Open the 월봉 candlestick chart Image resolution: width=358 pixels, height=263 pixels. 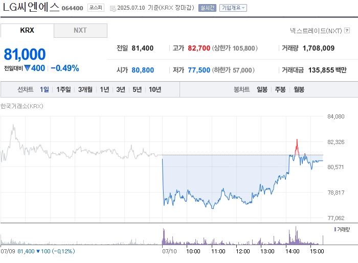[299, 89]
